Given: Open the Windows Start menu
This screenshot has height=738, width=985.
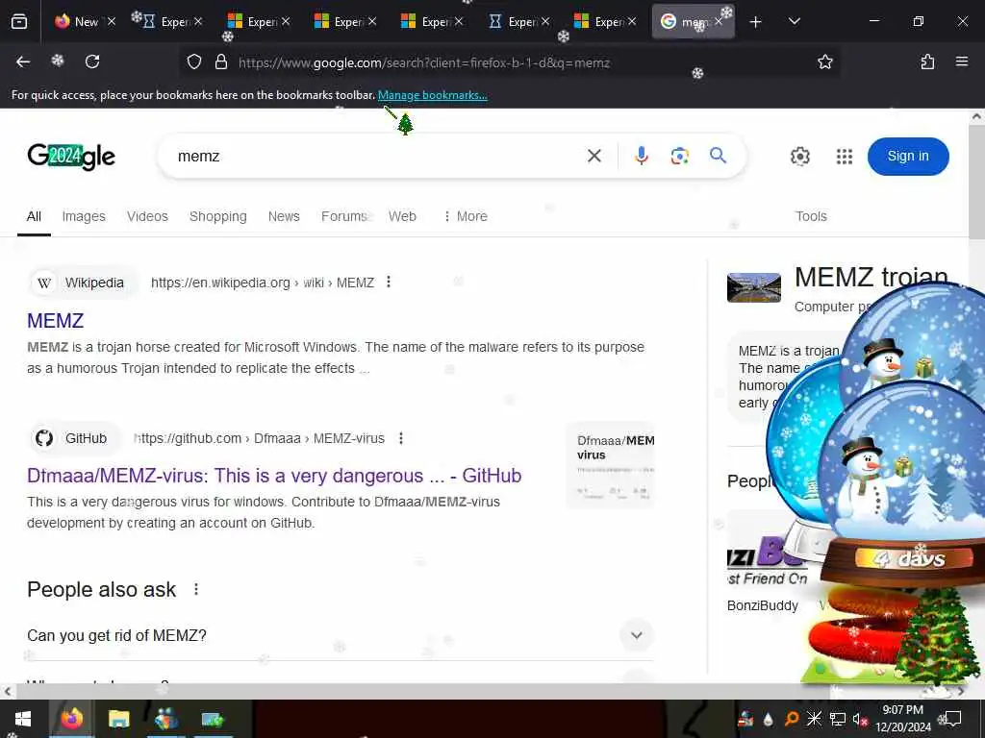Looking at the screenshot, I should (x=23, y=719).
